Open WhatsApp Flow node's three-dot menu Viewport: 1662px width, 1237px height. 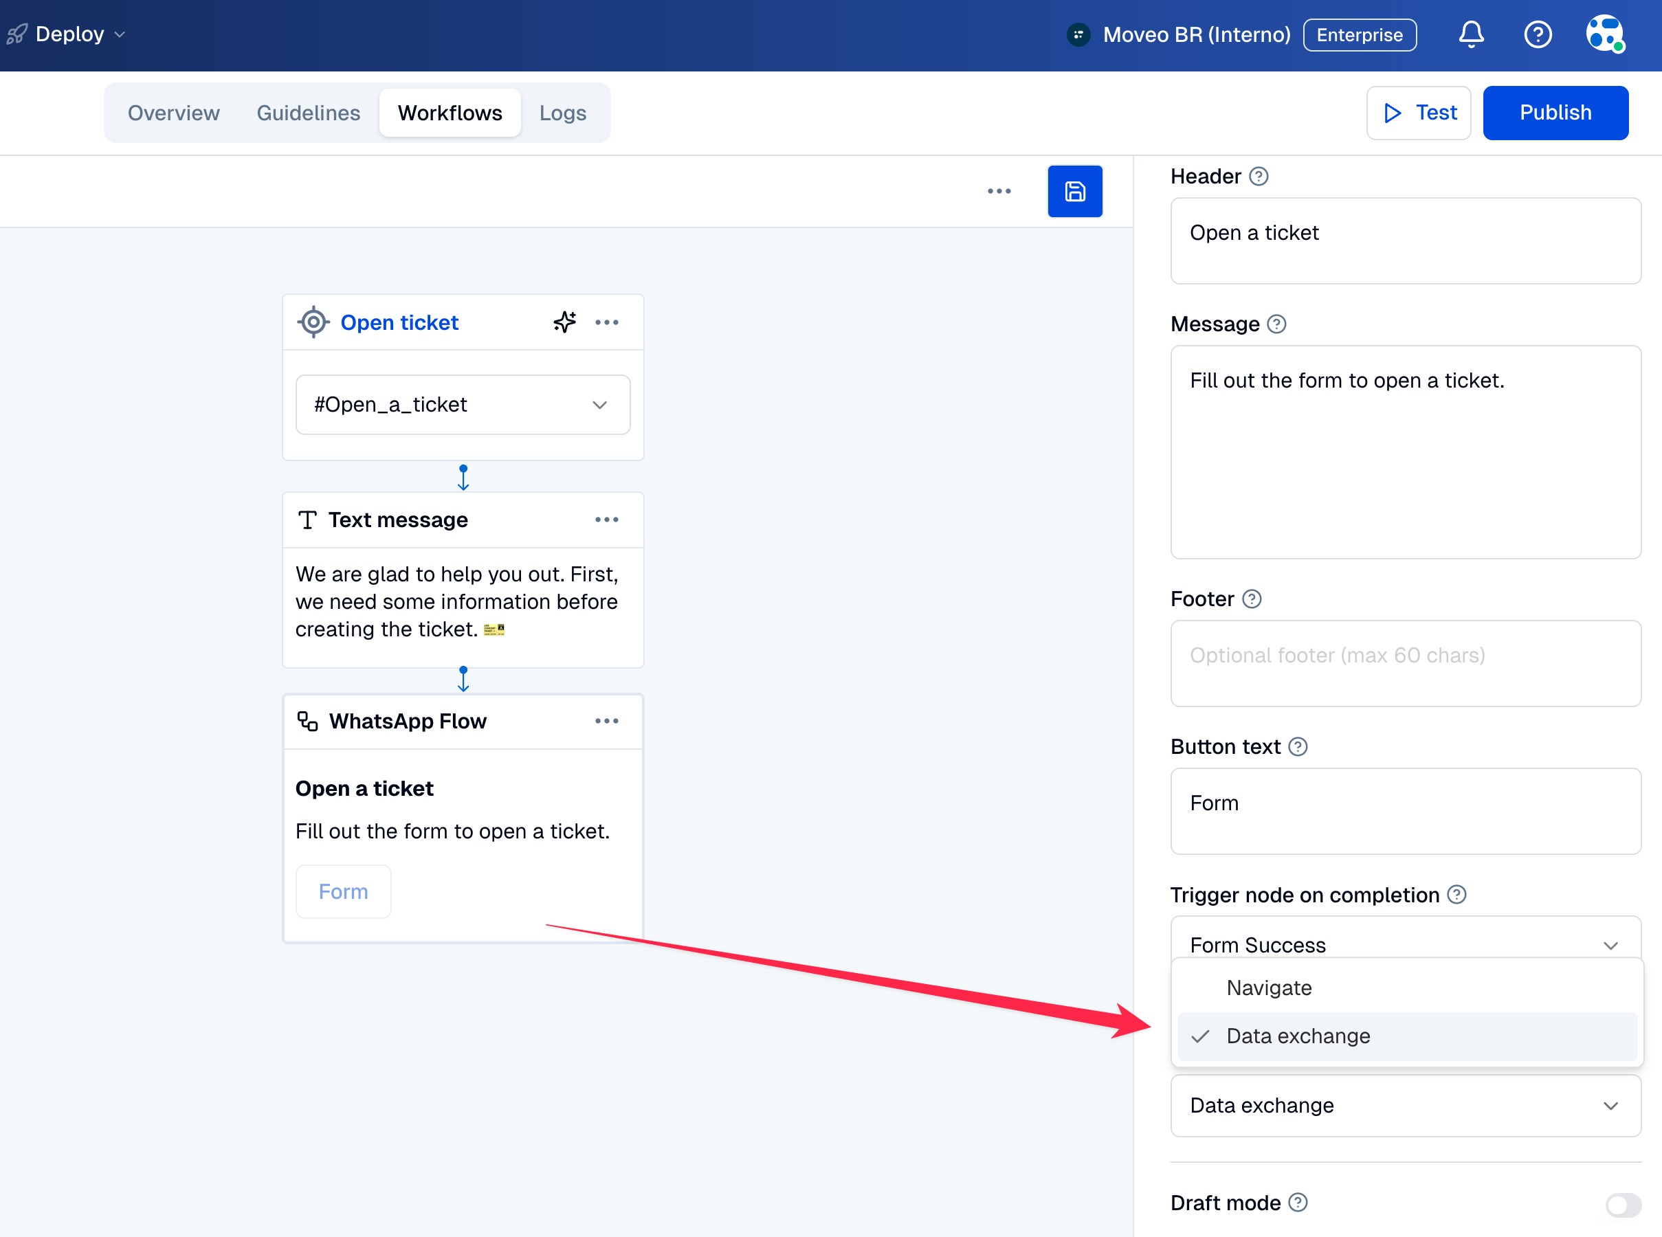click(x=606, y=721)
